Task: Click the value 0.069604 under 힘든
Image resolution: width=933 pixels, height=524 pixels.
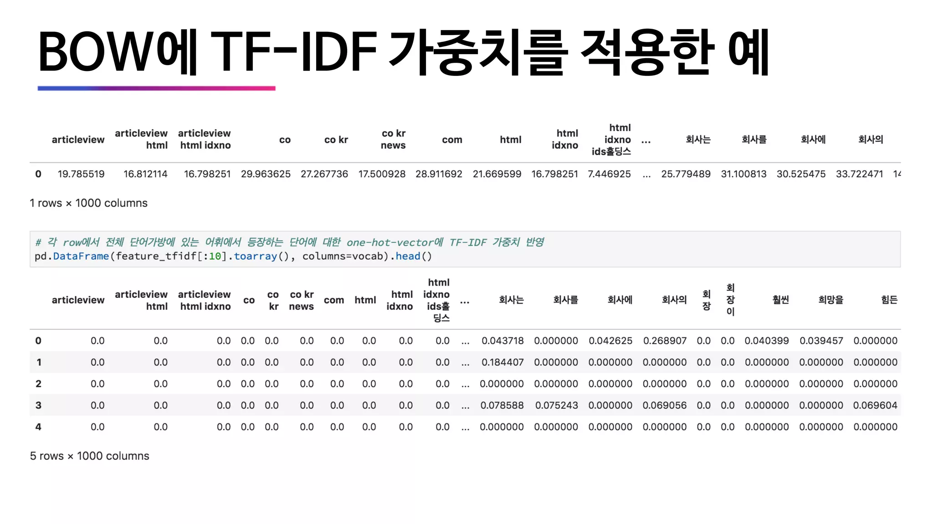Action: point(875,406)
